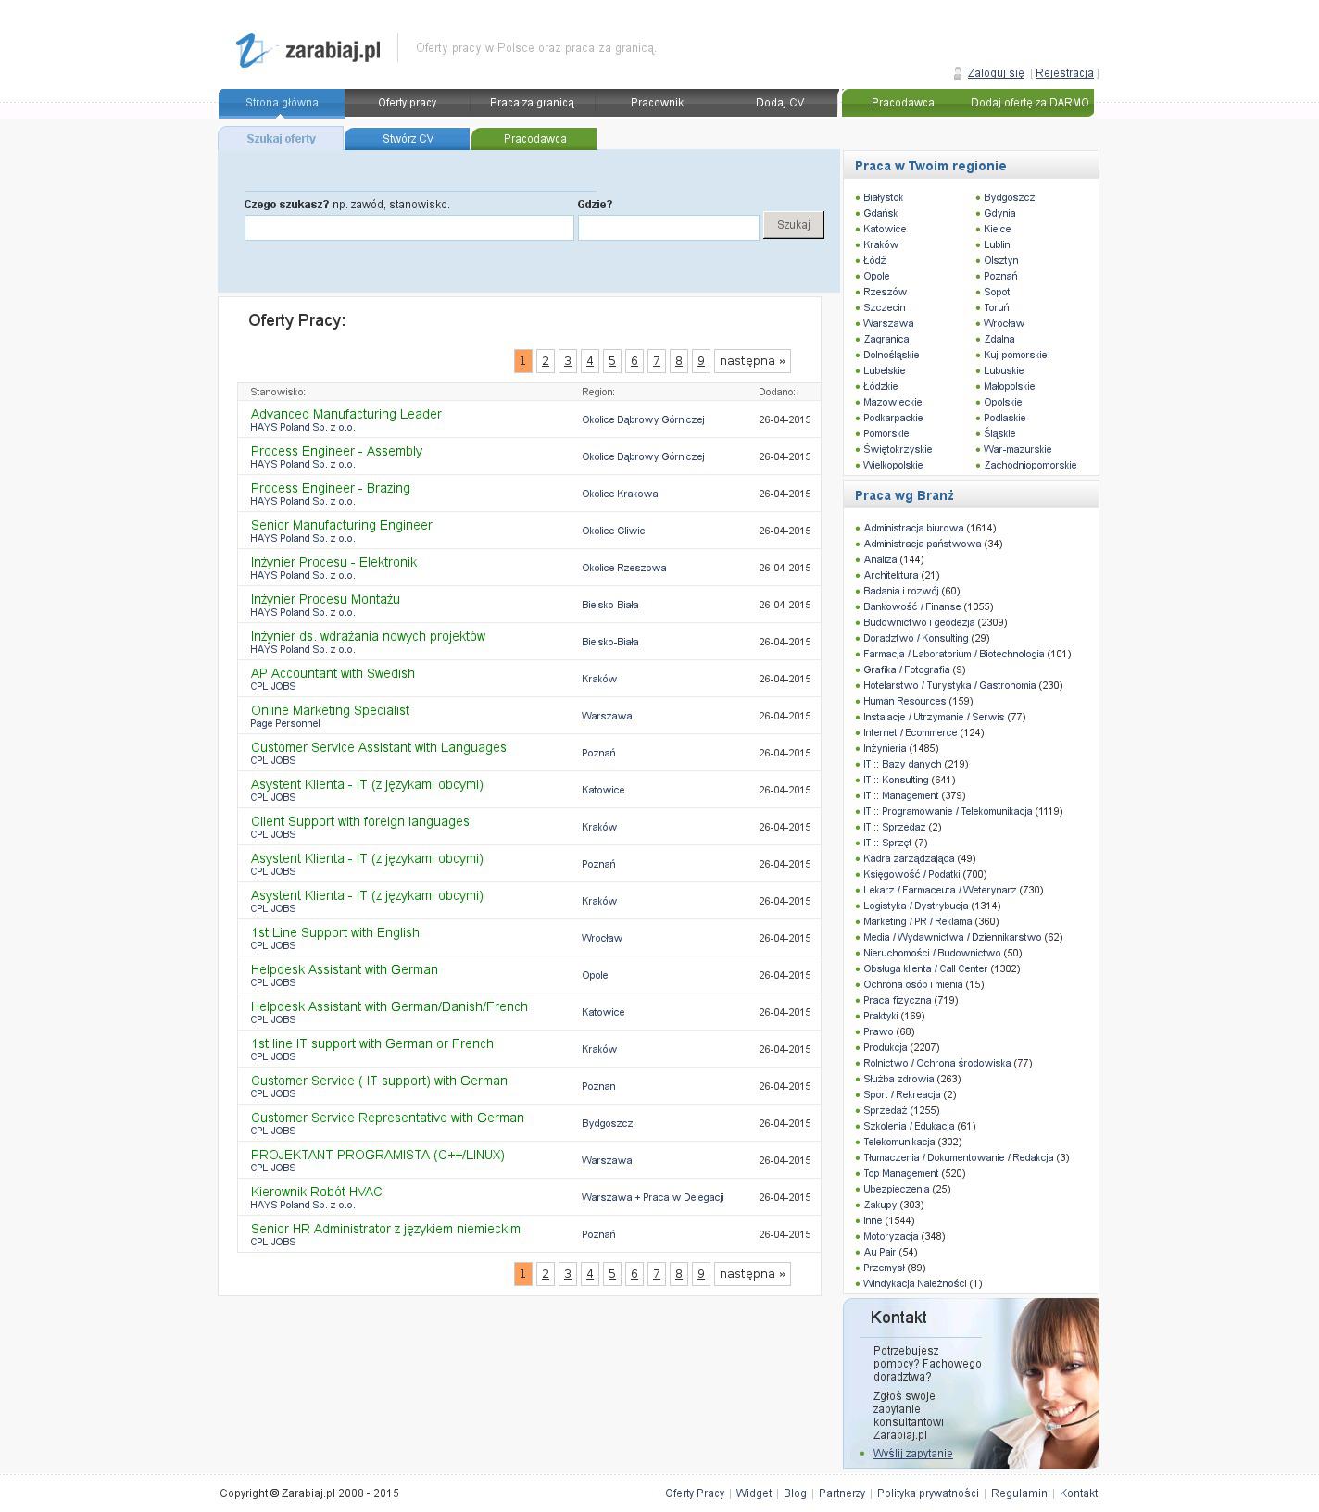Select the Dodaj CV navigation item
Image resolution: width=1319 pixels, height=1512 pixels.
[779, 103]
